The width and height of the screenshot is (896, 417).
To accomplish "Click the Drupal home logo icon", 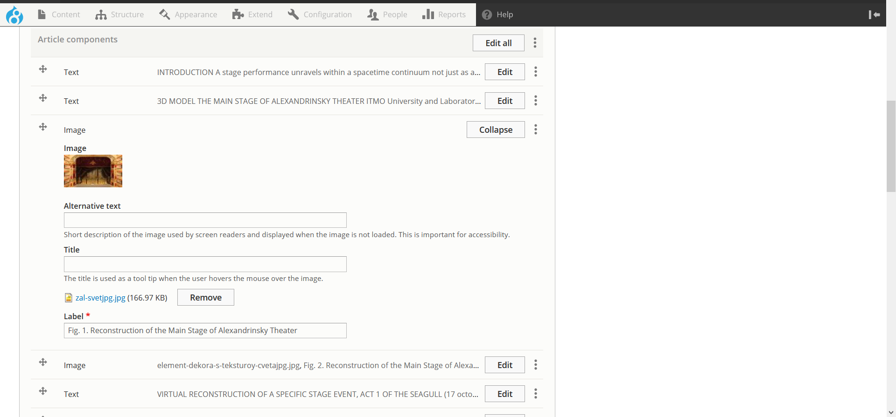I will pyautogui.click(x=14, y=15).
